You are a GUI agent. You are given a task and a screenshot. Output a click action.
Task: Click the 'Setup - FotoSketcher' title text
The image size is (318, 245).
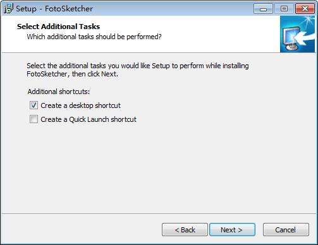click(54, 9)
